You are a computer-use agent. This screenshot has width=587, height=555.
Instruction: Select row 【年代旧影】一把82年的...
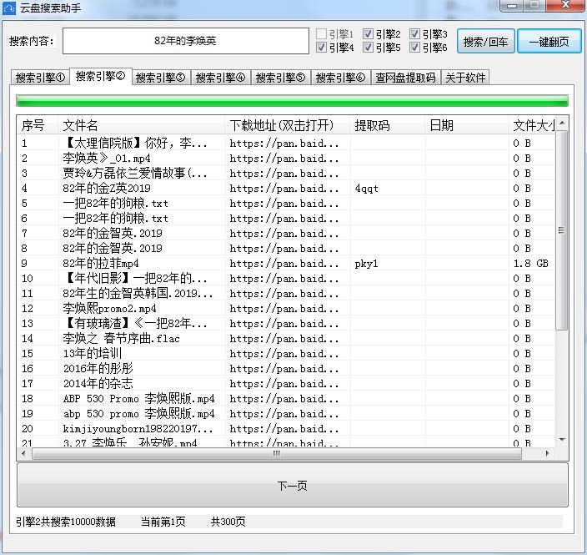click(286, 279)
